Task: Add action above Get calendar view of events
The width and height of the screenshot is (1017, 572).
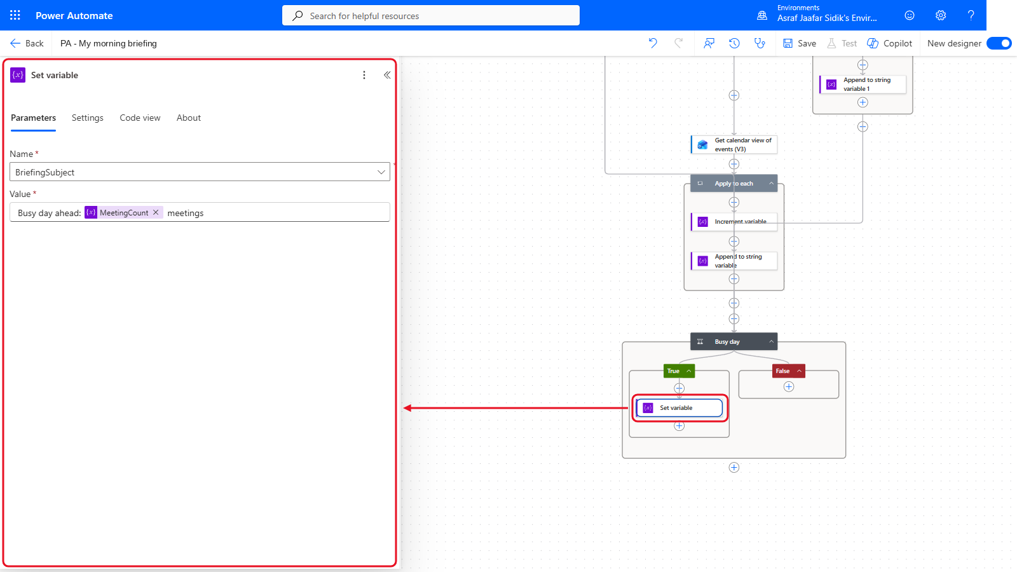Action: 734,95
